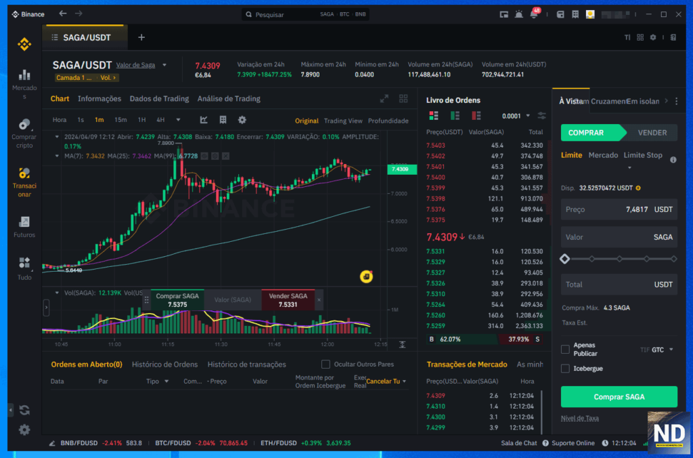Expand the Limite Stop order type dropdown
Viewport: 693px width, 458px height.
click(629, 168)
